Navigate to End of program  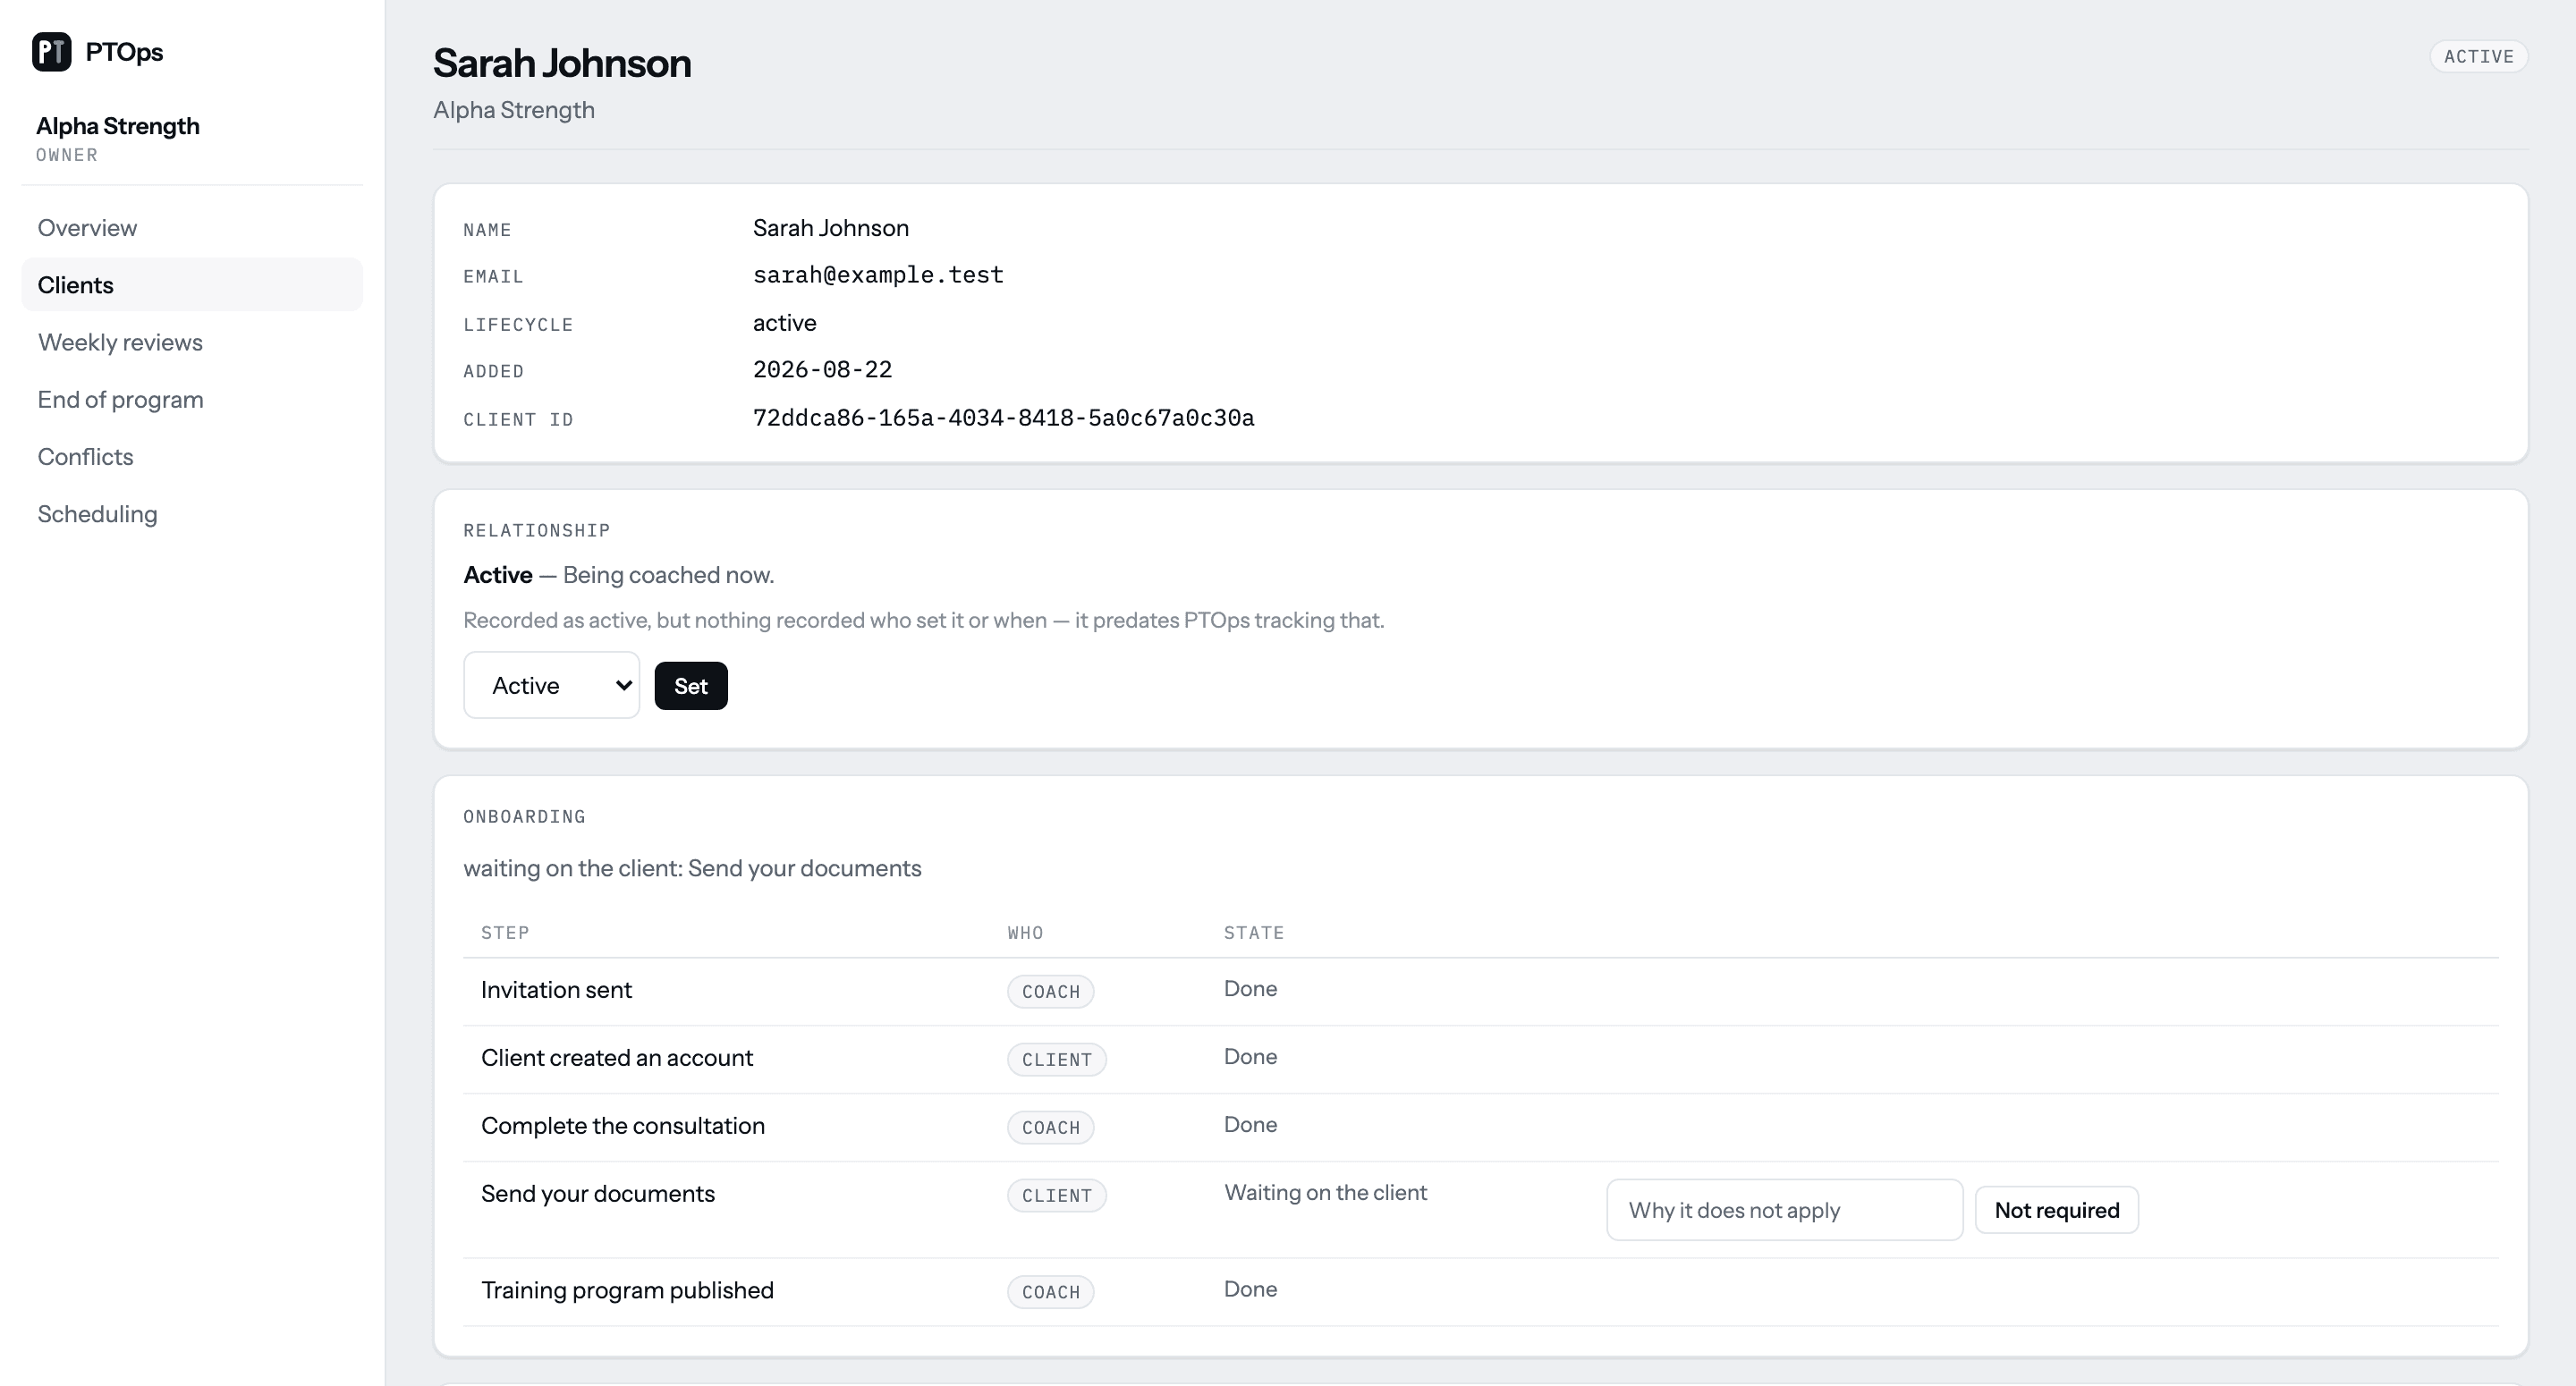point(192,399)
